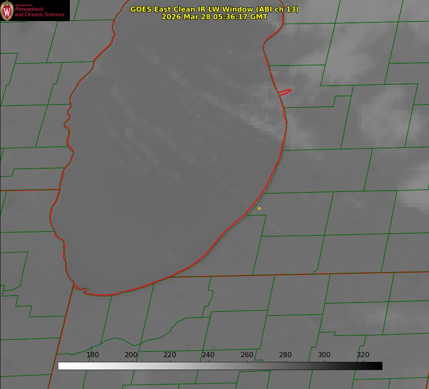Click the 220 label on the colorbar
429x389 pixels.
[170, 355]
